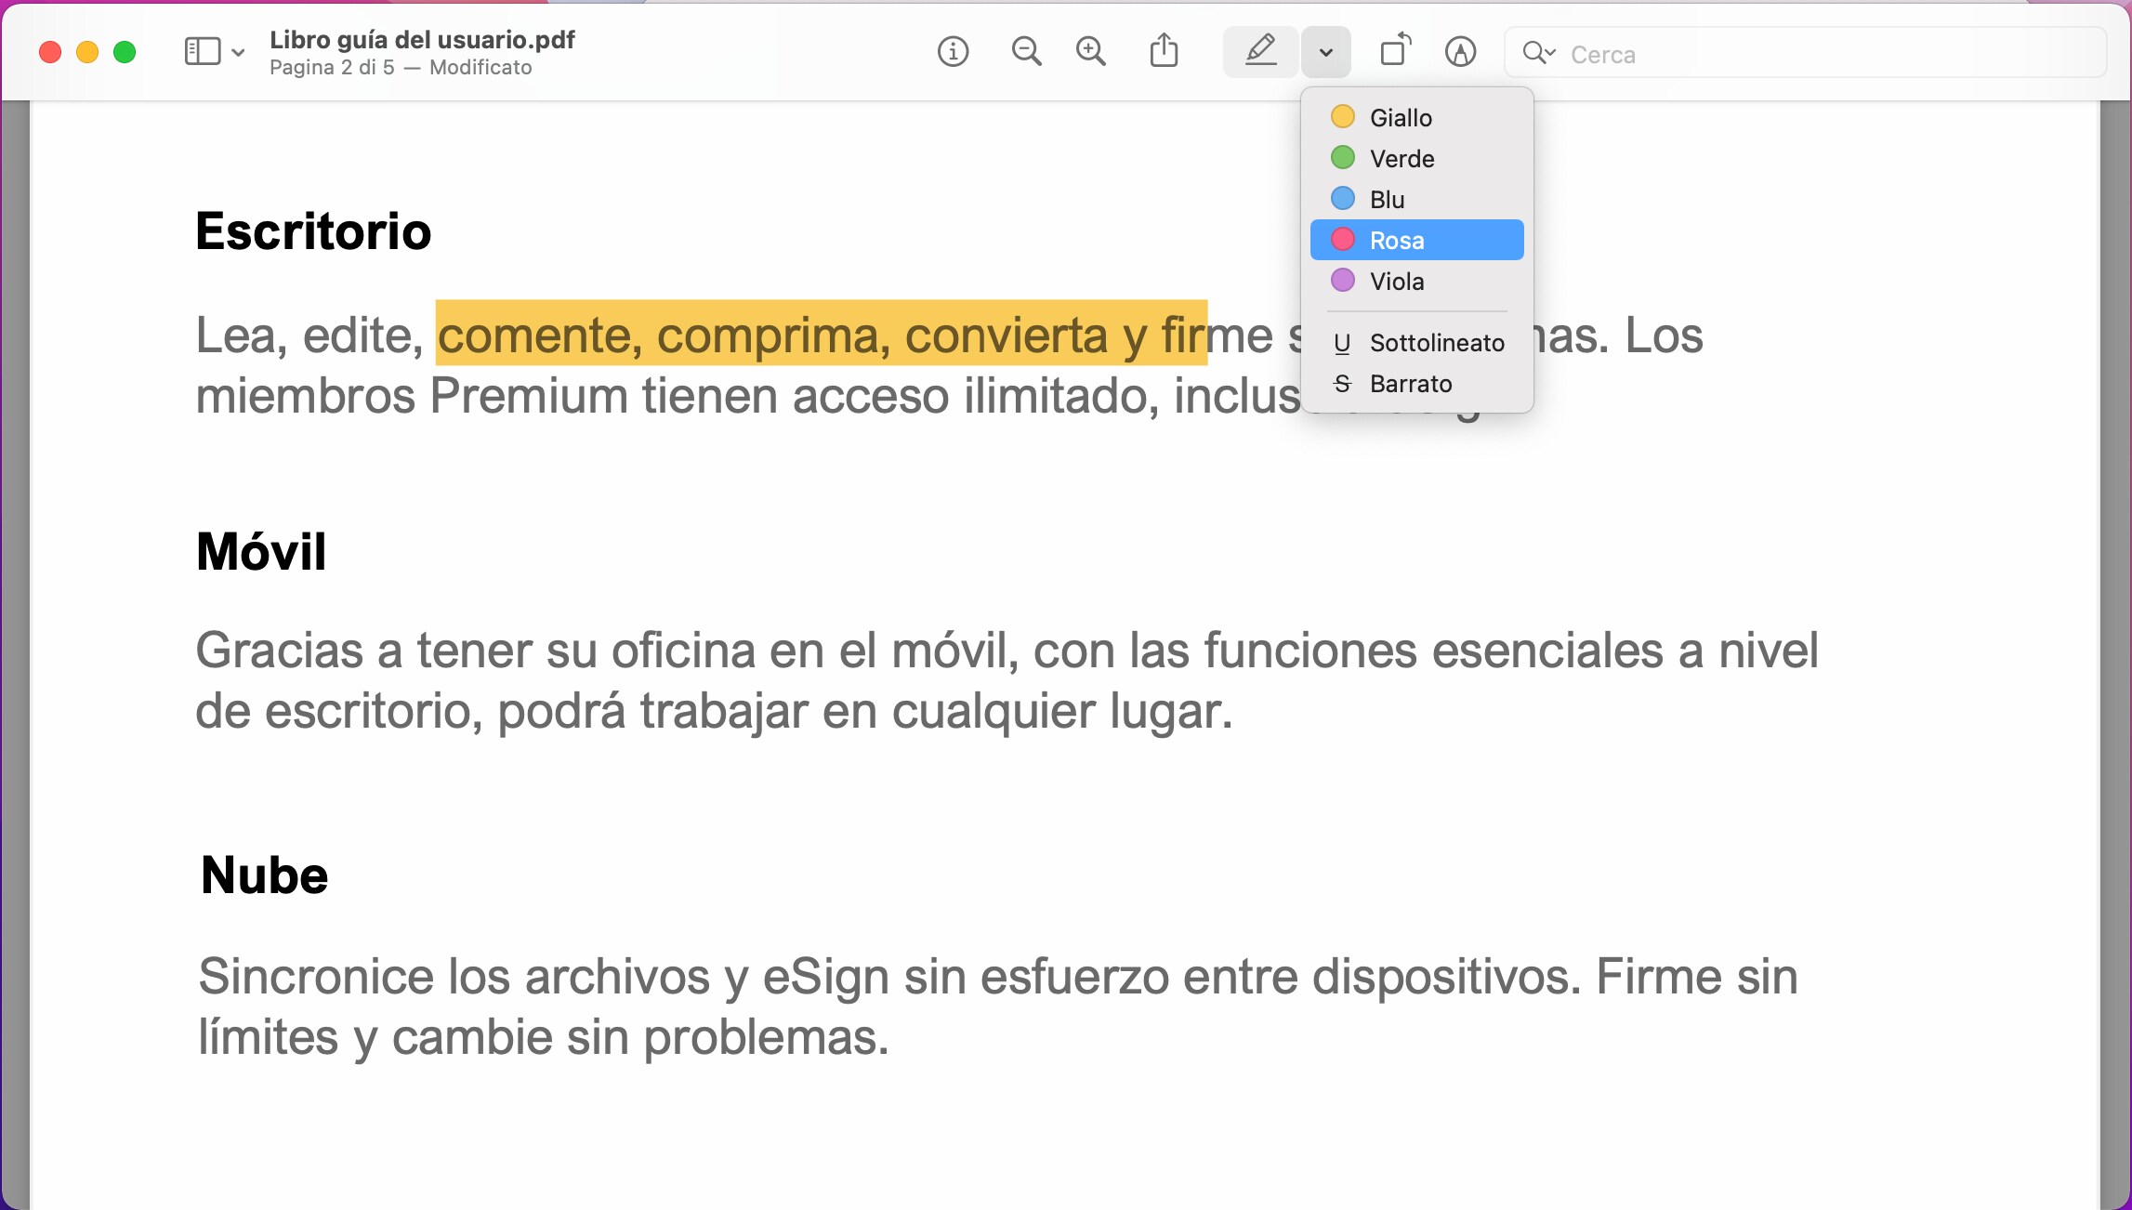This screenshot has height=1210, width=2132.
Task: Choose Blu highlight color
Action: (1416, 199)
